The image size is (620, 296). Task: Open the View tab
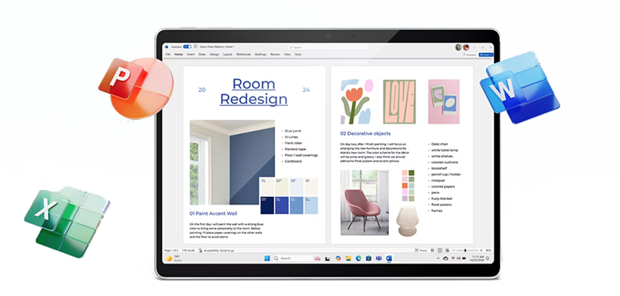(x=287, y=54)
